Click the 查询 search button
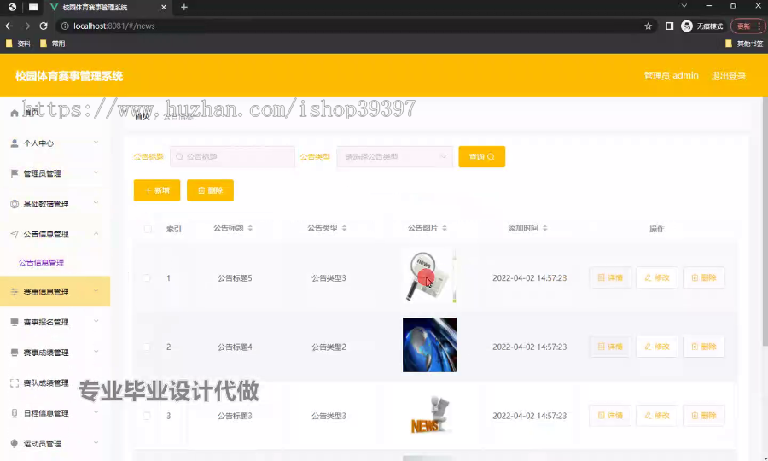768x461 pixels. (481, 157)
